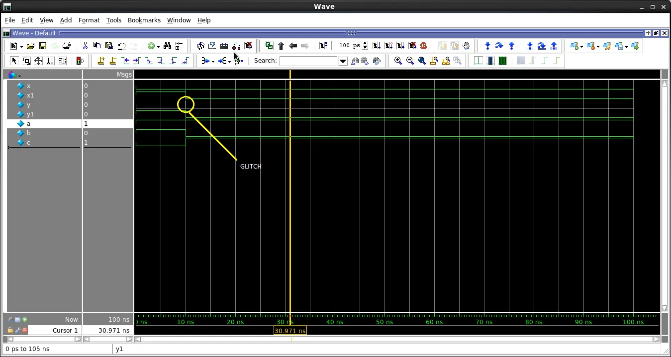The width and height of the screenshot is (671, 357).
Task: Click the Cursor 1 name label
Action: point(65,330)
